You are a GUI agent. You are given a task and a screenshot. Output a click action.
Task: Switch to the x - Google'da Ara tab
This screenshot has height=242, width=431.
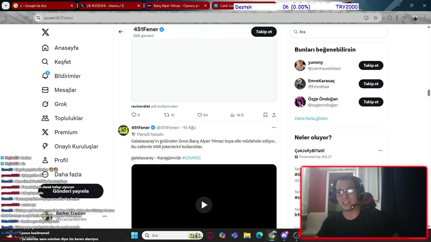point(44,6)
